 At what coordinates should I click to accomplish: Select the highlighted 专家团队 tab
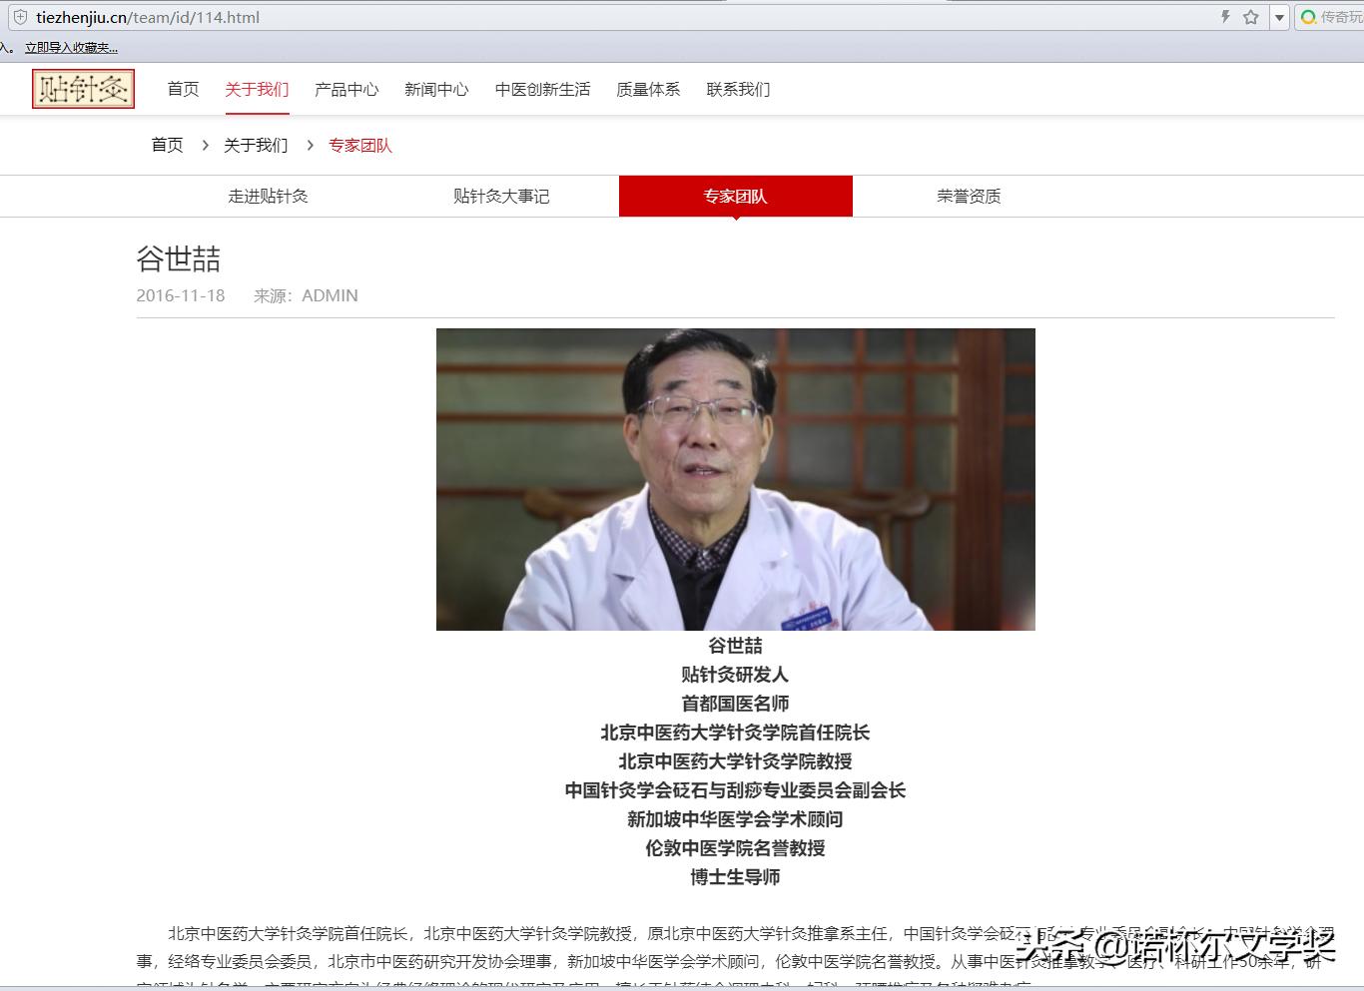(x=735, y=196)
